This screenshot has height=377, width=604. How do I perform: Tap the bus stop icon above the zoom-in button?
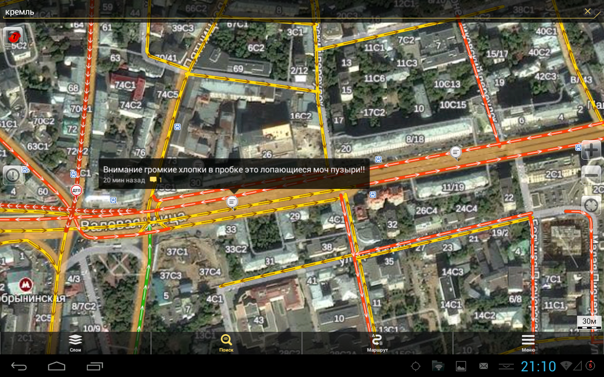click(578, 148)
